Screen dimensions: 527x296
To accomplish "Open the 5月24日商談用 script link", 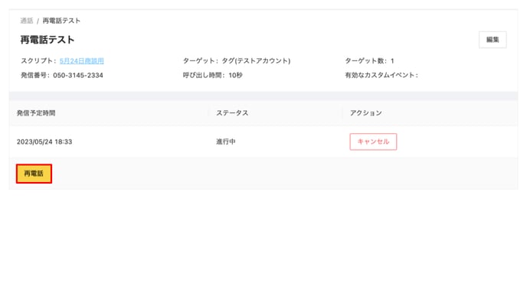I will [x=82, y=60].
